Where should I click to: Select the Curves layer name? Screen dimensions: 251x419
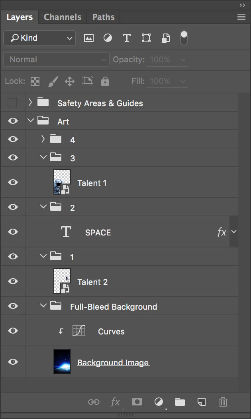(x=111, y=332)
